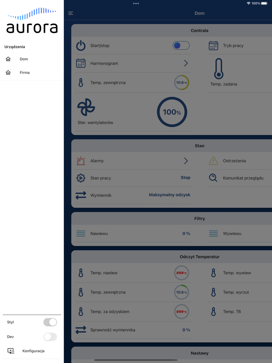Image resolution: width=272 pixels, height=363 pixels.
Task: Open the hamburger menu icon
Action: point(71,13)
